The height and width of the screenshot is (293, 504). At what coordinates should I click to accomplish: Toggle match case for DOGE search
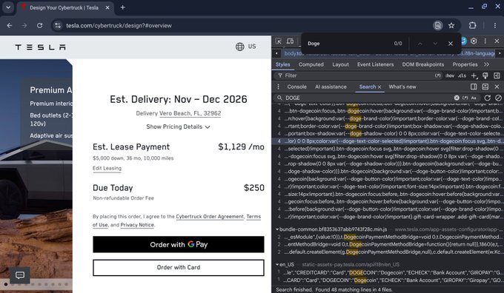[x=474, y=98]
